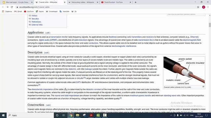Go forward in browser history

7,7
